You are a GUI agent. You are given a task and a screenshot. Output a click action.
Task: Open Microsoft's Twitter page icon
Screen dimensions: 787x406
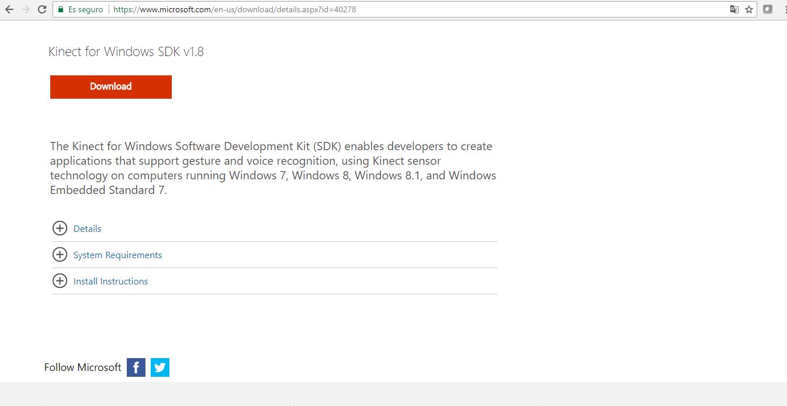[160, 367]
